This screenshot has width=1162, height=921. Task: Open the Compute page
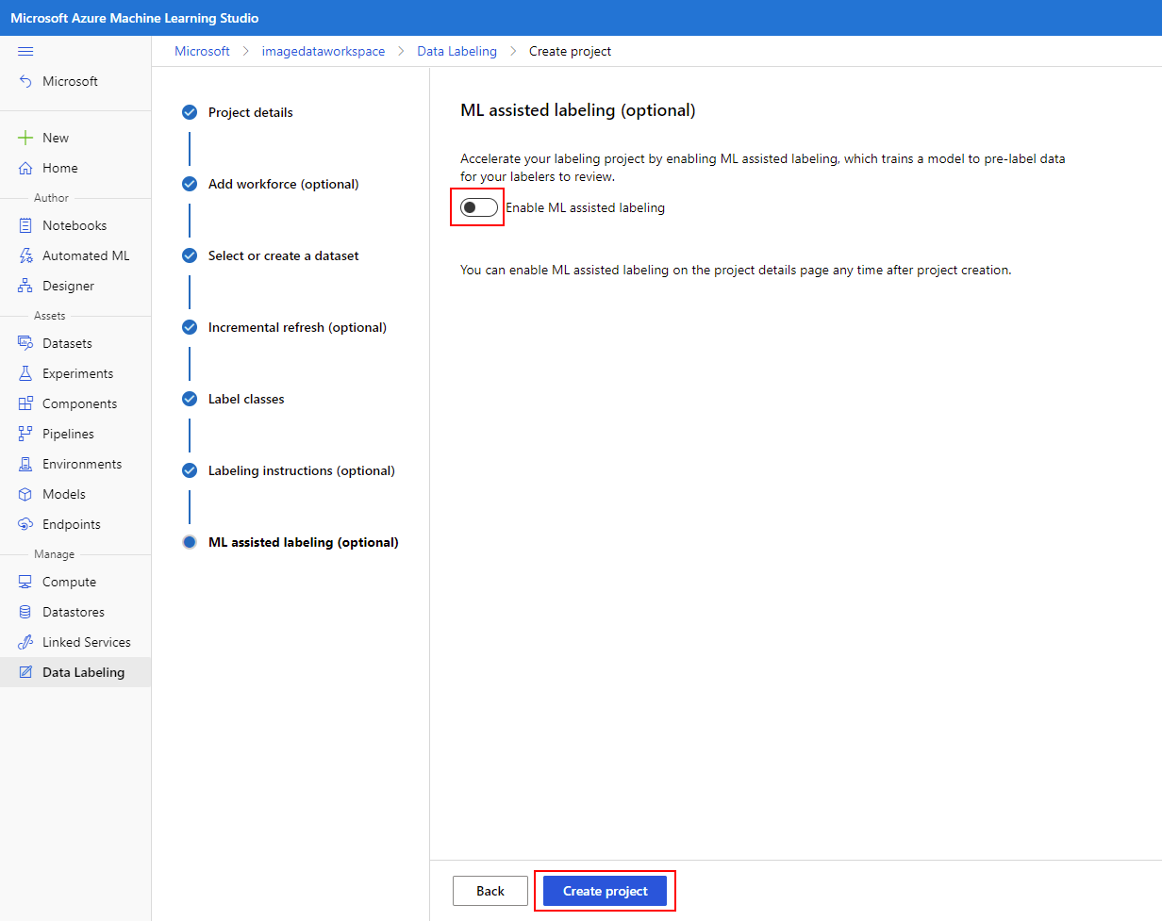(x=75, y=582)
